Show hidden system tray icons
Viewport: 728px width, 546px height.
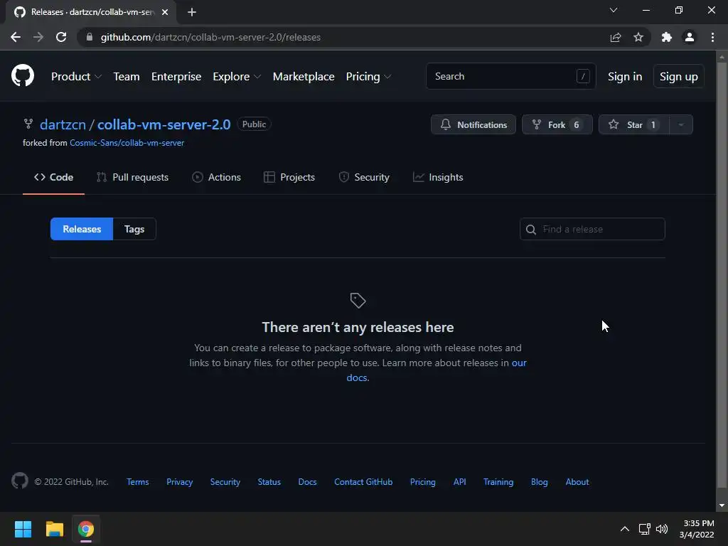(x=625, y=529)
